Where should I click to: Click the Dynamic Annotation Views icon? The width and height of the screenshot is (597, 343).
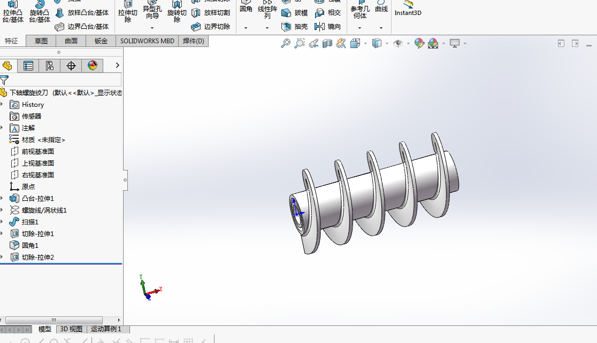tap(341, 43)
